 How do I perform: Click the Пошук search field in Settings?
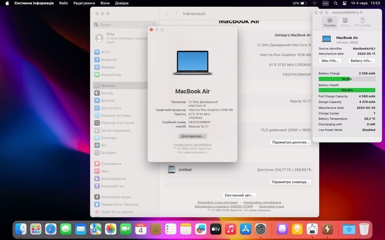125,25
